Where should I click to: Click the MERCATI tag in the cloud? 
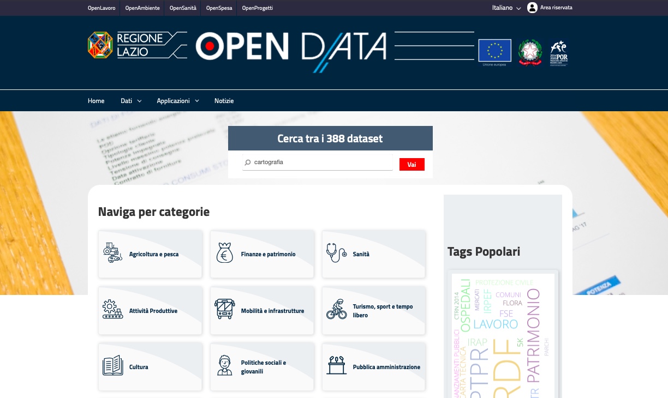click(477, 300)
